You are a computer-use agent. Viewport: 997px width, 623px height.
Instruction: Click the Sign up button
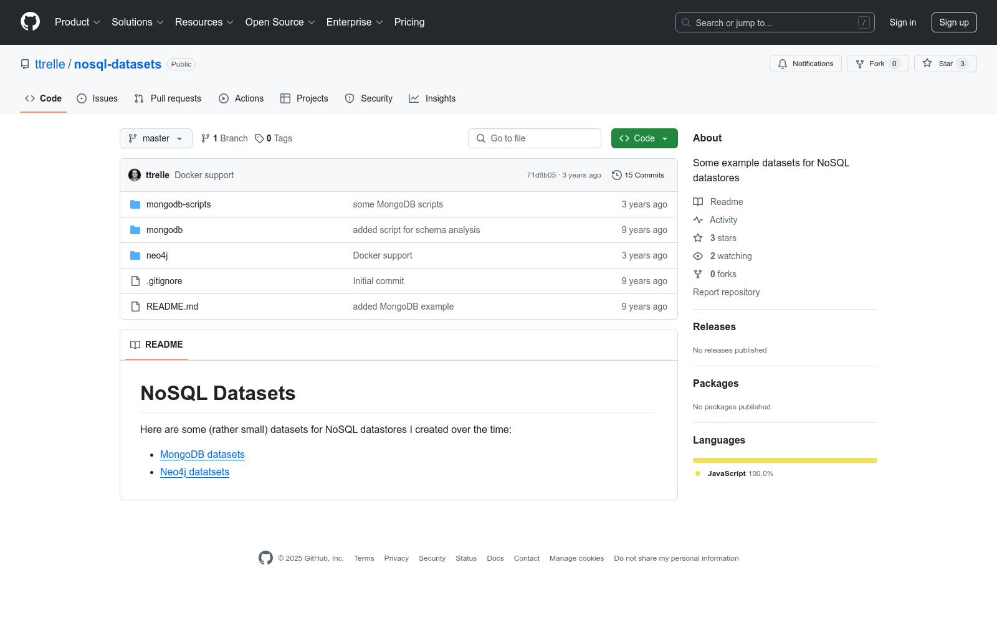[954, 22]
